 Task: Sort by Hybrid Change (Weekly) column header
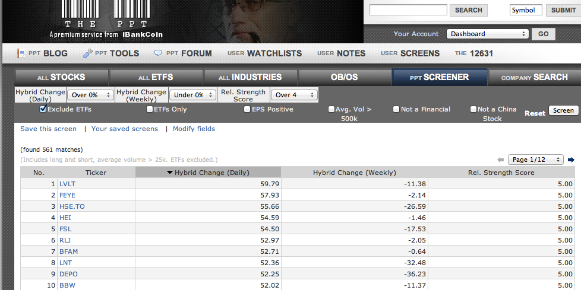point(355,173)
